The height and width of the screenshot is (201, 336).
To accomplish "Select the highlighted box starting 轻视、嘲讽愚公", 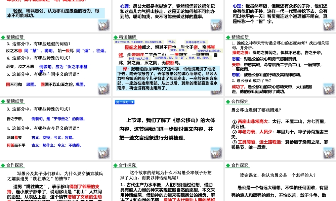I will tap(55, 13).
